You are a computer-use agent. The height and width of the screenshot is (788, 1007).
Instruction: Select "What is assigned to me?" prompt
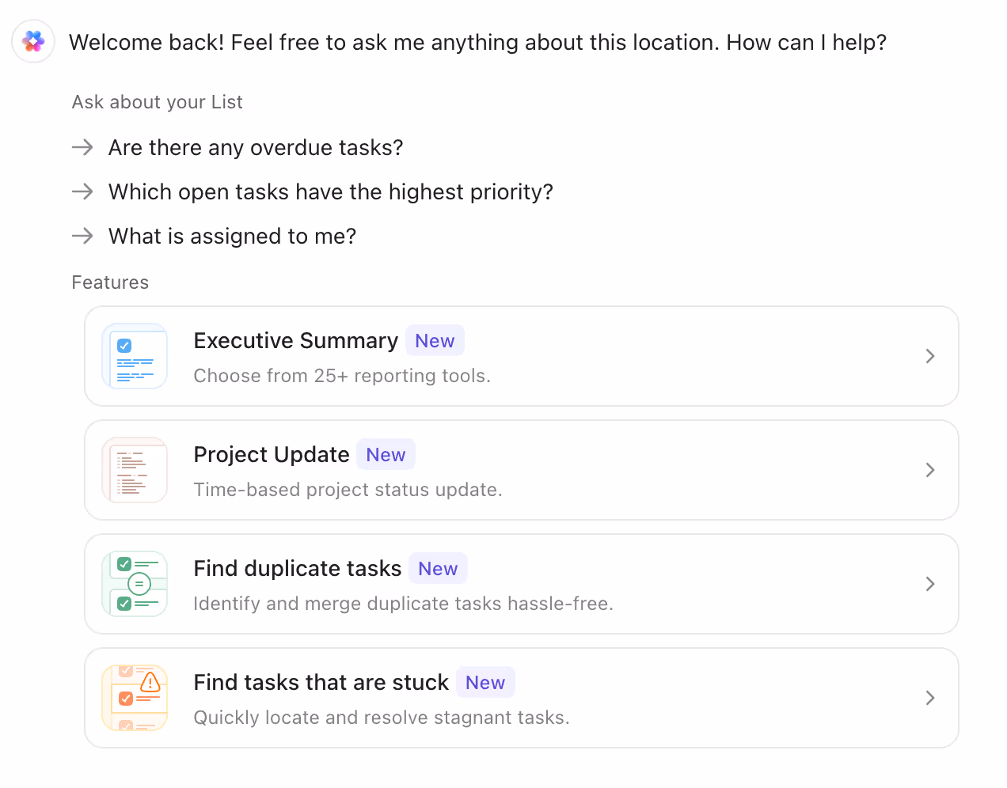232,237
